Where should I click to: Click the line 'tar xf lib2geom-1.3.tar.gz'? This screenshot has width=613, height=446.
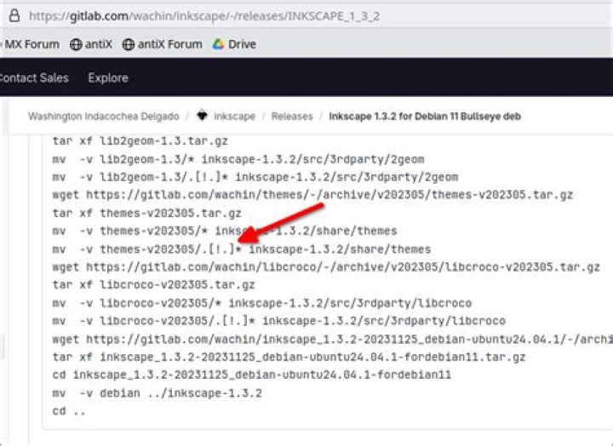pyautogui.click(x=140, y=140)
